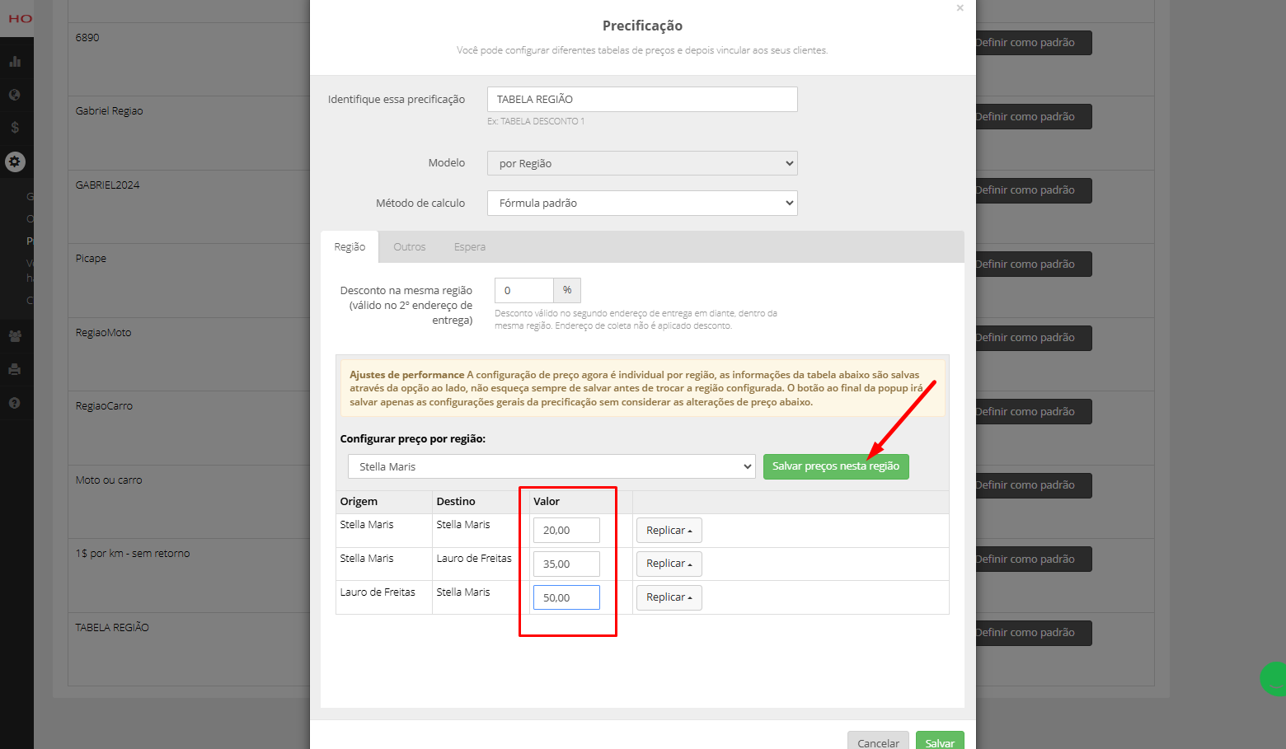Viewport: 1286px width, 749px height.
Task: Open the bar chart dashboard sidebar icon
Action: click(x=15, y=61)
